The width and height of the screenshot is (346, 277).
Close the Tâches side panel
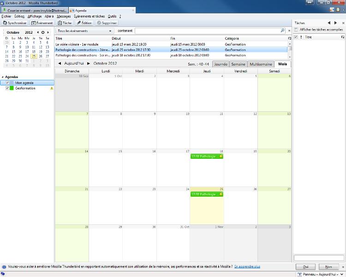343,23
